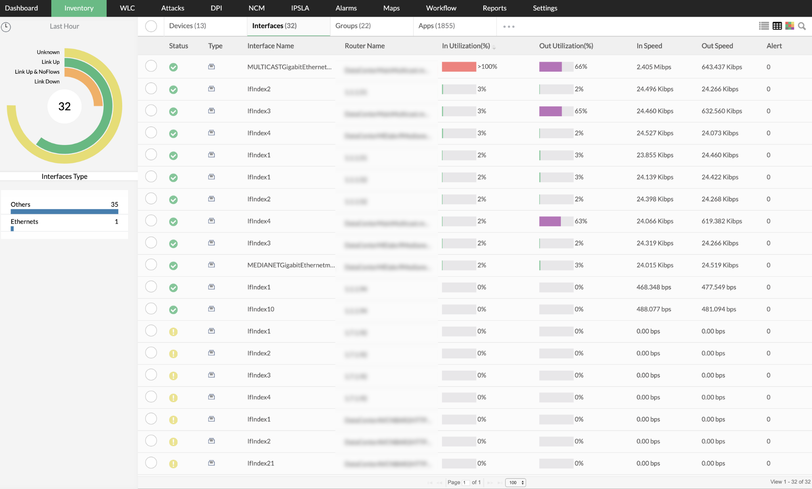Viewport: 812px width, 489px height.
Task: Open the rows-per-page 100 dropdown
Action: tap(515, 483)
